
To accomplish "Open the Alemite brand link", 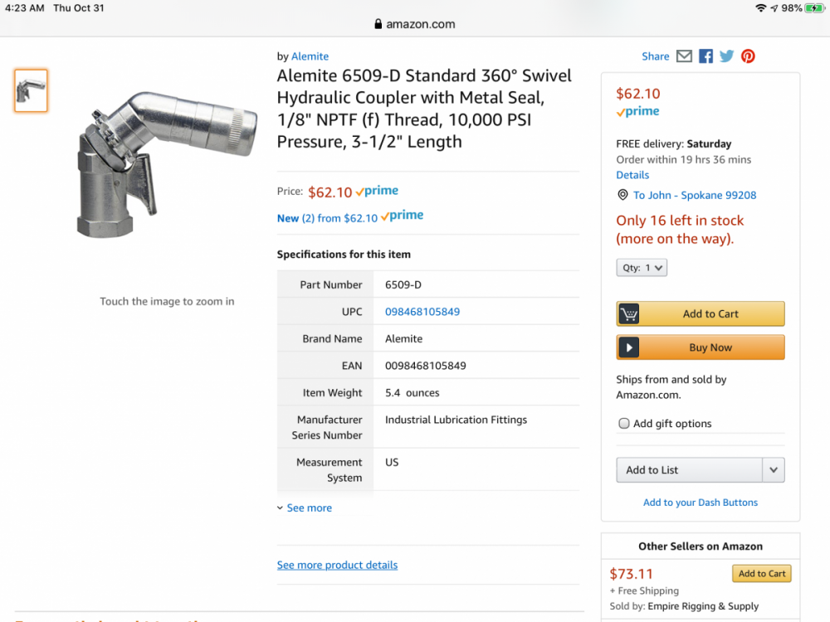I will [310, 56].
